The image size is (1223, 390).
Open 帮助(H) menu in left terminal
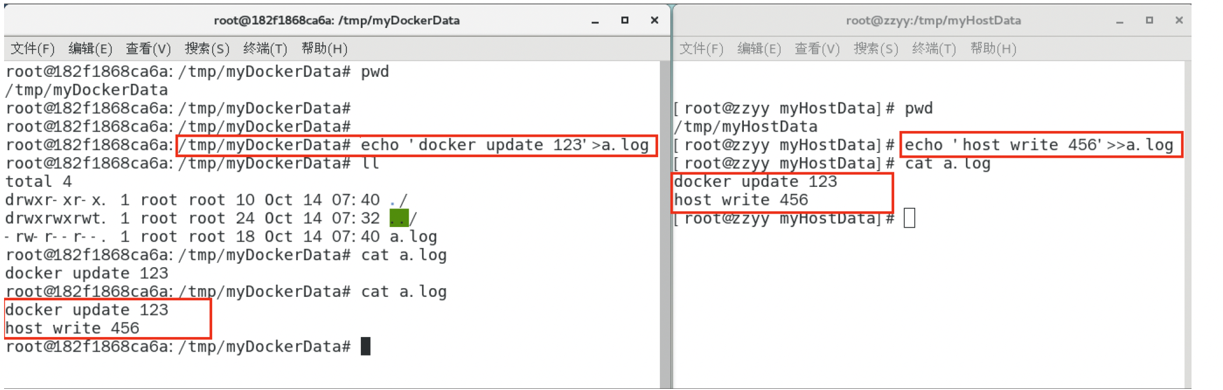pos(324,48)
